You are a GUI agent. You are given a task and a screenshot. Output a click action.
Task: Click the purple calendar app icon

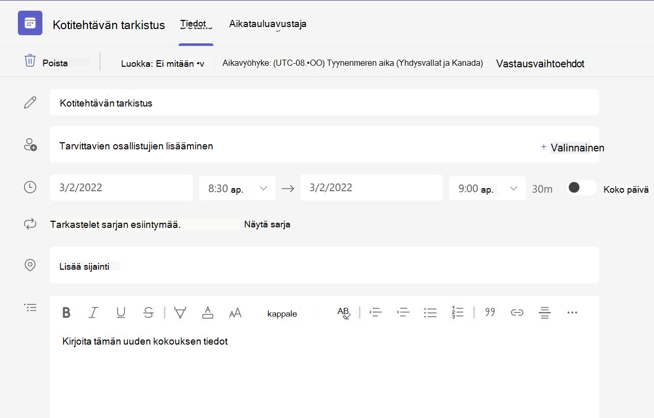(30, 23)
